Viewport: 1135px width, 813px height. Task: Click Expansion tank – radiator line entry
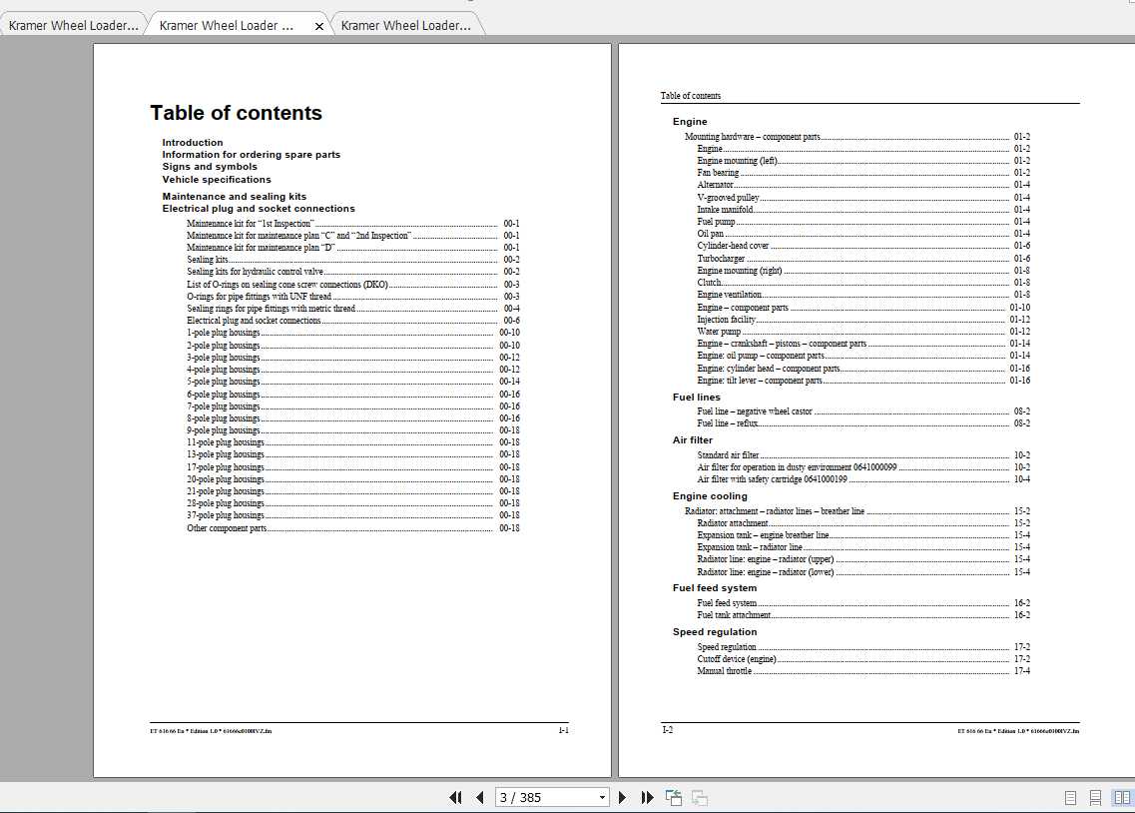[863, 547]
